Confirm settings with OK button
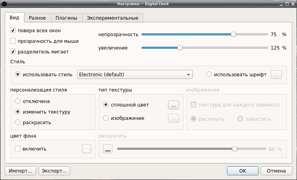The height and width of the screenshot is (180, 297). [243, 171]
